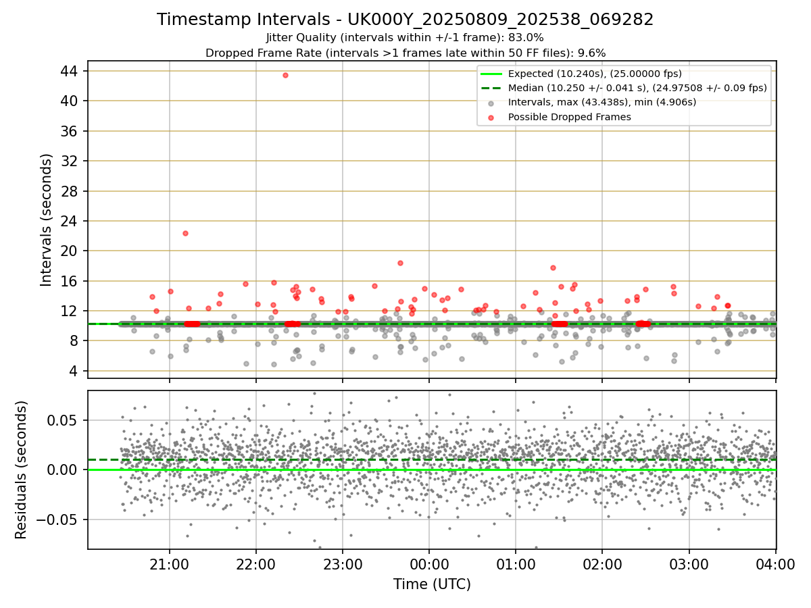
Task: Click the 0.05 tick label on residuals axis
Action: pyautogui.click(x=64, y=420)
